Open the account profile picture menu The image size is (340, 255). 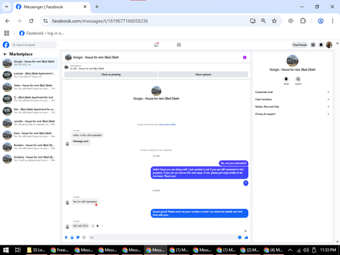(x=329, y=45)
